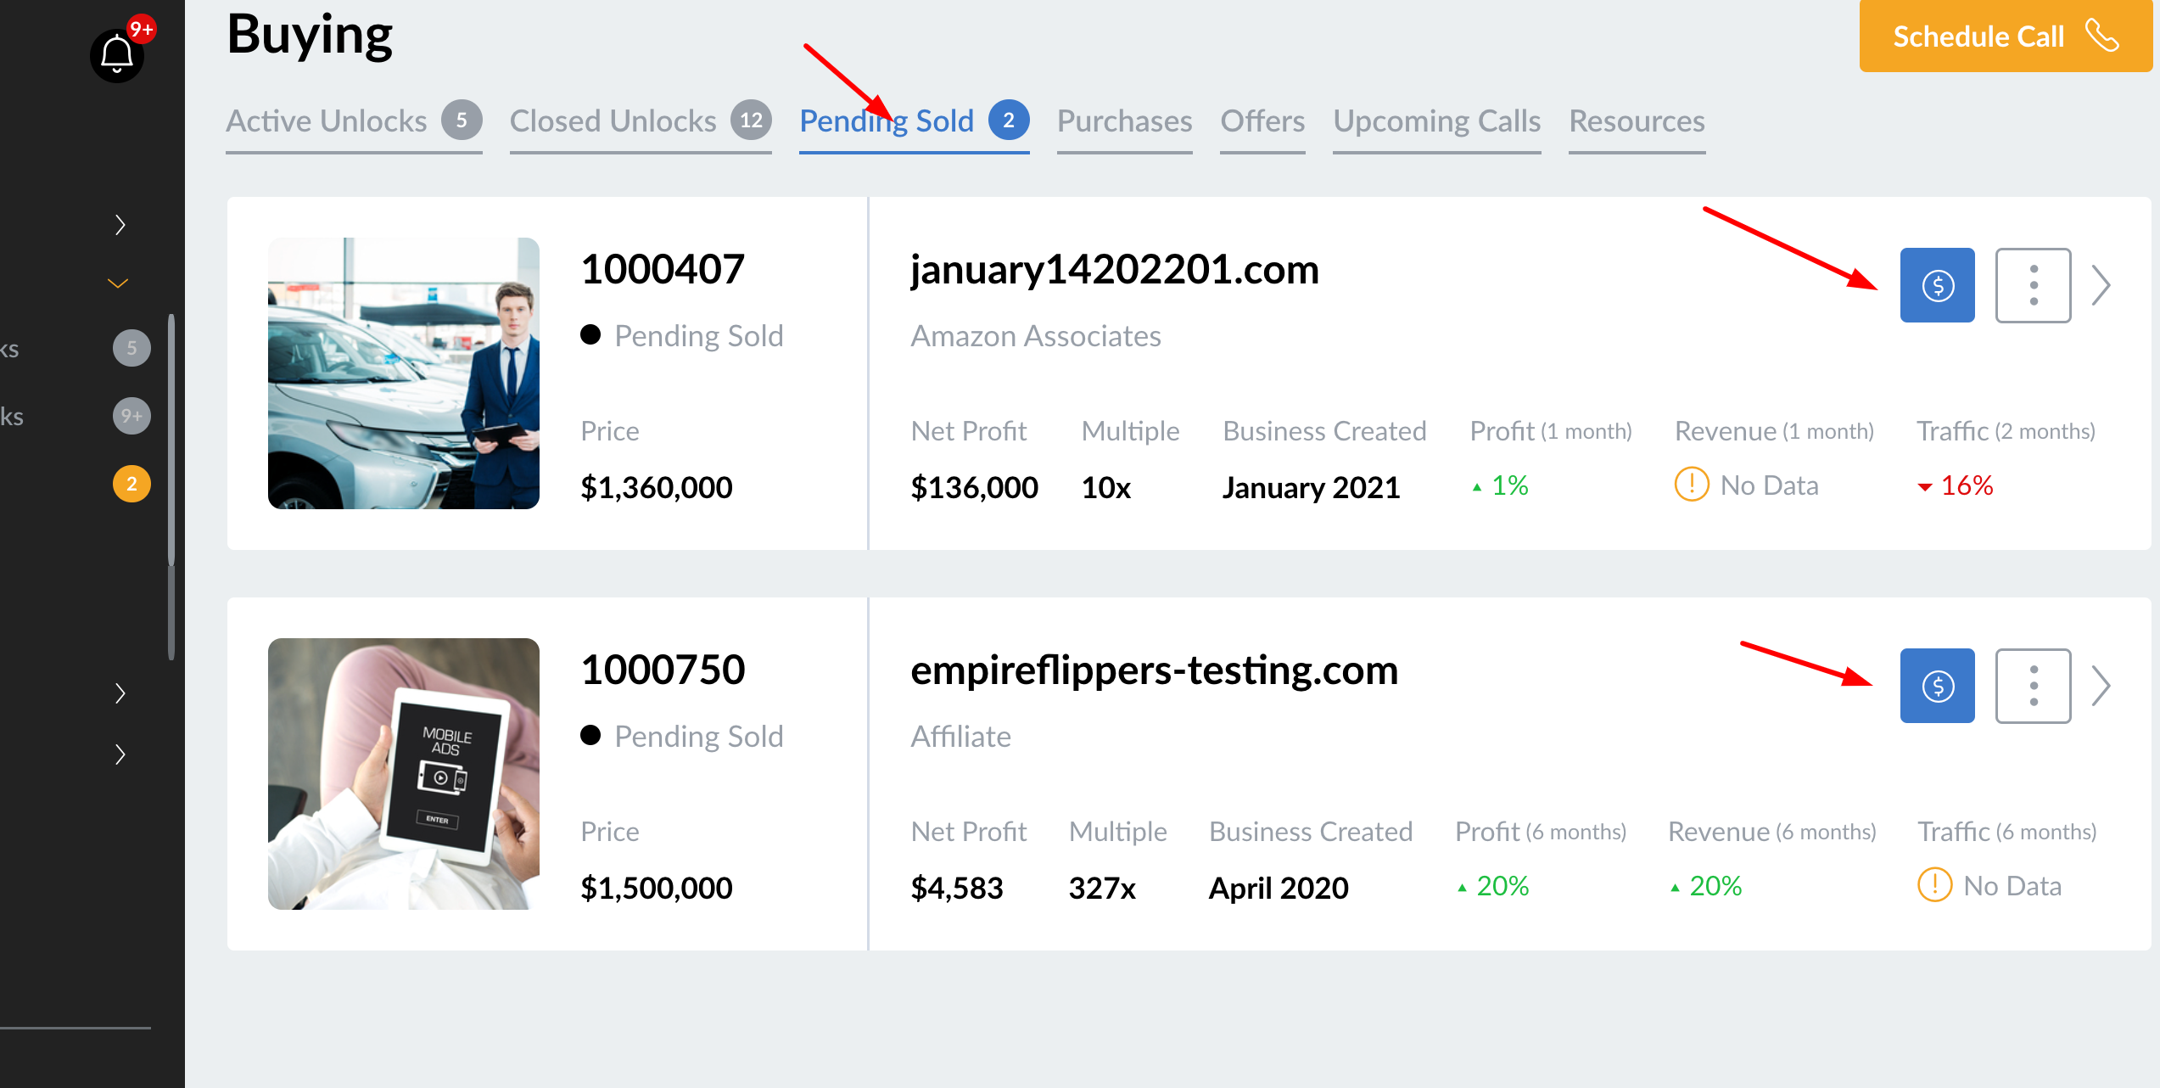This screenshot has height=1088, width=2160.
Task: Click the Schedule Call button
Action: pos(2006,36)
